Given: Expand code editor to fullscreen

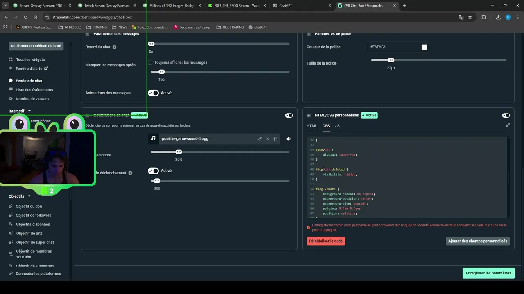Looking at the screenshot, I should click(x=508, y=125).
